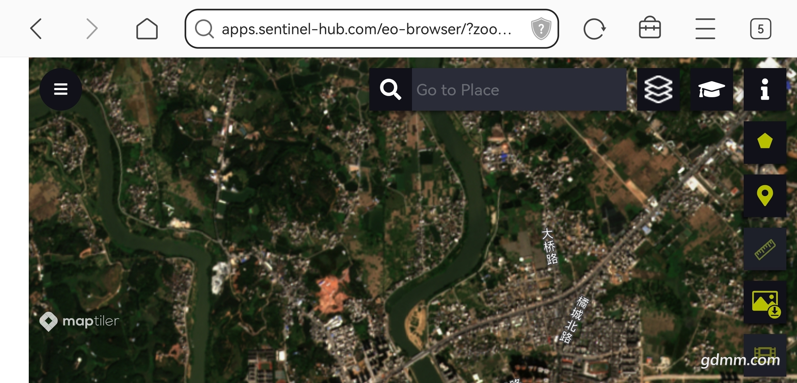Screen dimensions: 797x383
Task: Open the image download tool
Action: [765, 302]
